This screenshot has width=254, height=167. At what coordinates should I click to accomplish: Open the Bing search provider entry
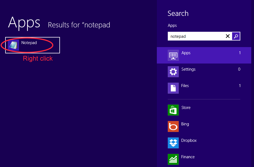coord(185,124)
